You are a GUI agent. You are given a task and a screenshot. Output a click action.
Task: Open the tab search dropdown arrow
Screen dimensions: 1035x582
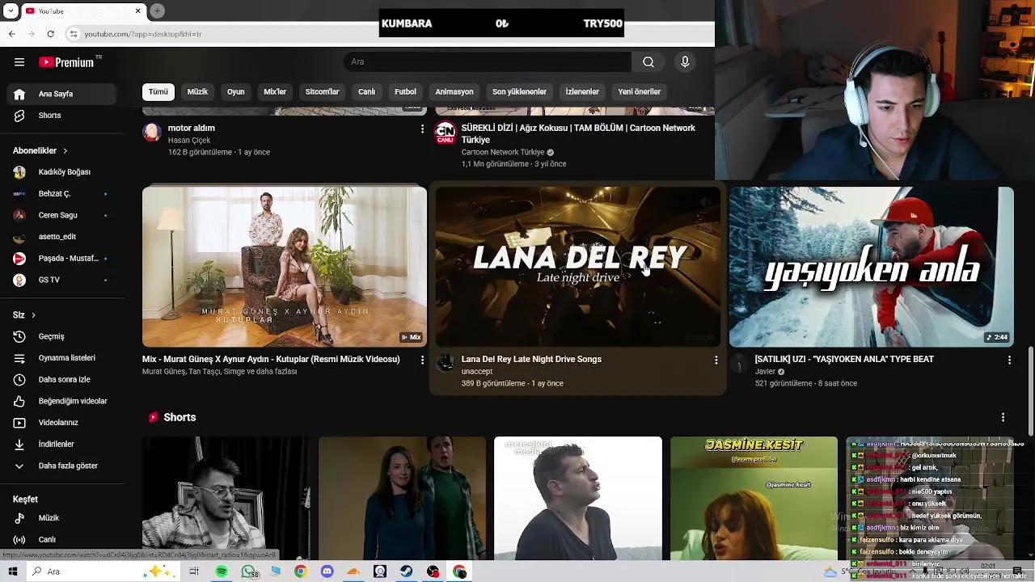(11, 11)
